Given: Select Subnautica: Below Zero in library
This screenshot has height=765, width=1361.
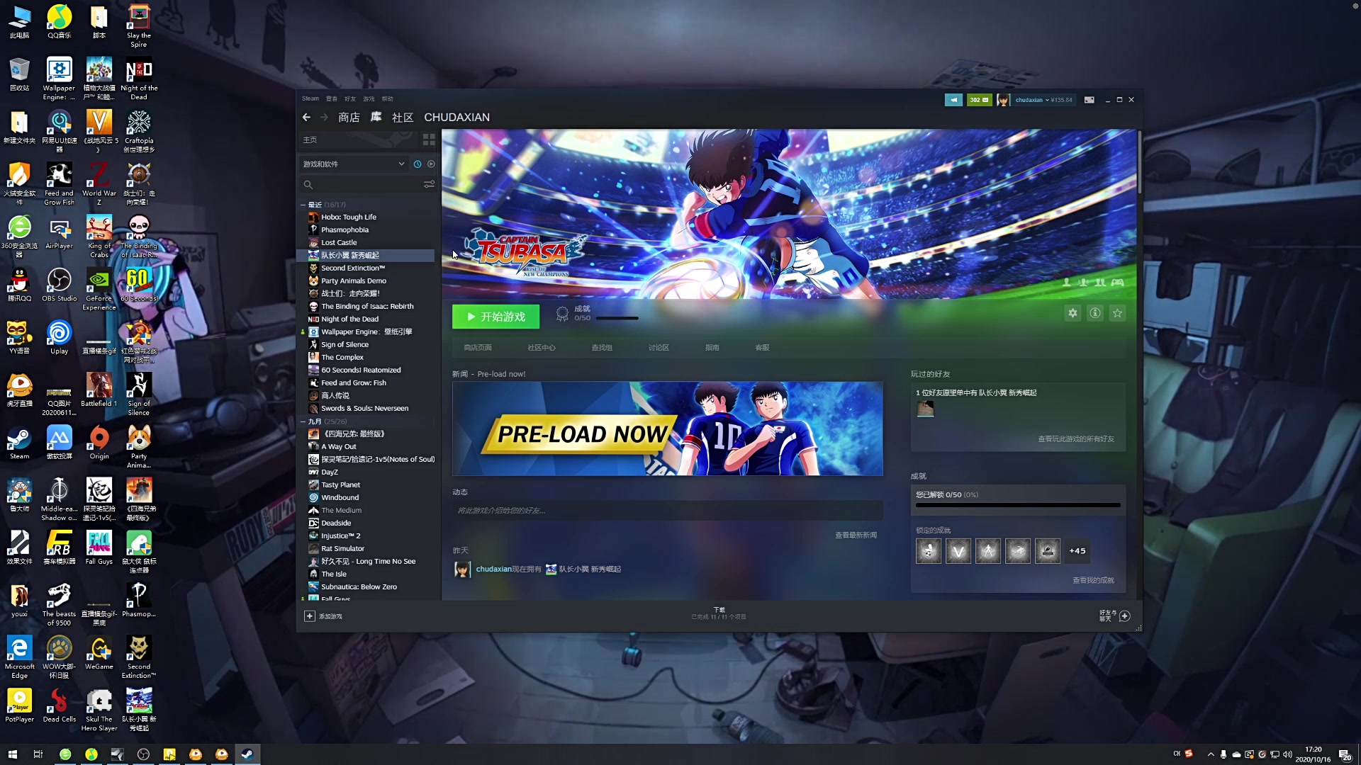Looking at the screenshot, I should click(359, 587).
